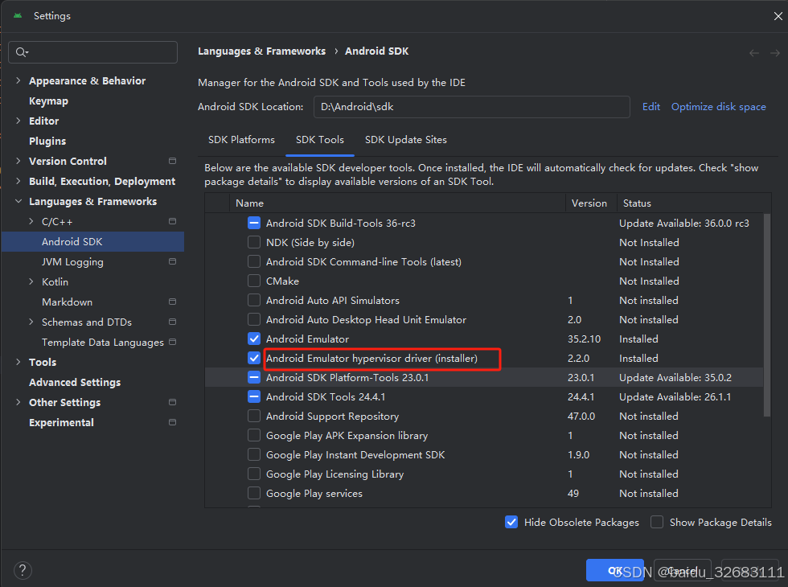Check Android Auto API Simulators checkbox

[254, 301]
